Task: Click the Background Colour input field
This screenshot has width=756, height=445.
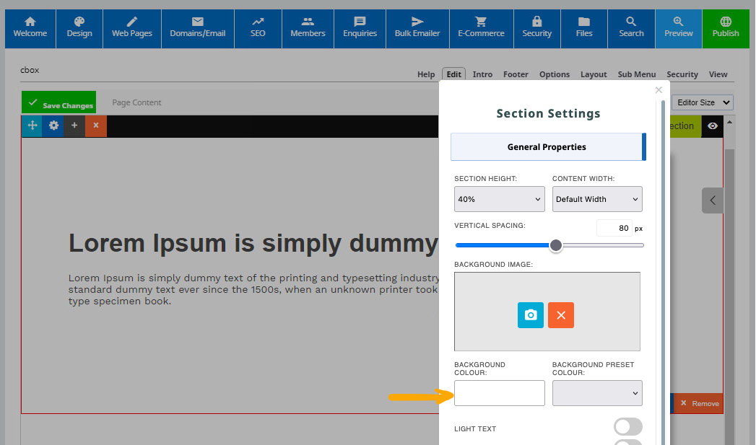Action: (x=499, y=393)
